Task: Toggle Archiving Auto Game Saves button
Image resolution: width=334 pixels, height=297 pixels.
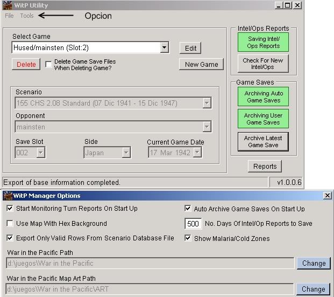Action: 264,96
